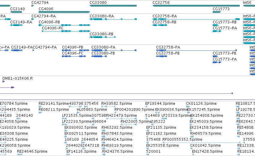Select EST CK01126.3prime
This screenshot has height=156, width=255.
[x=201, y=104]
